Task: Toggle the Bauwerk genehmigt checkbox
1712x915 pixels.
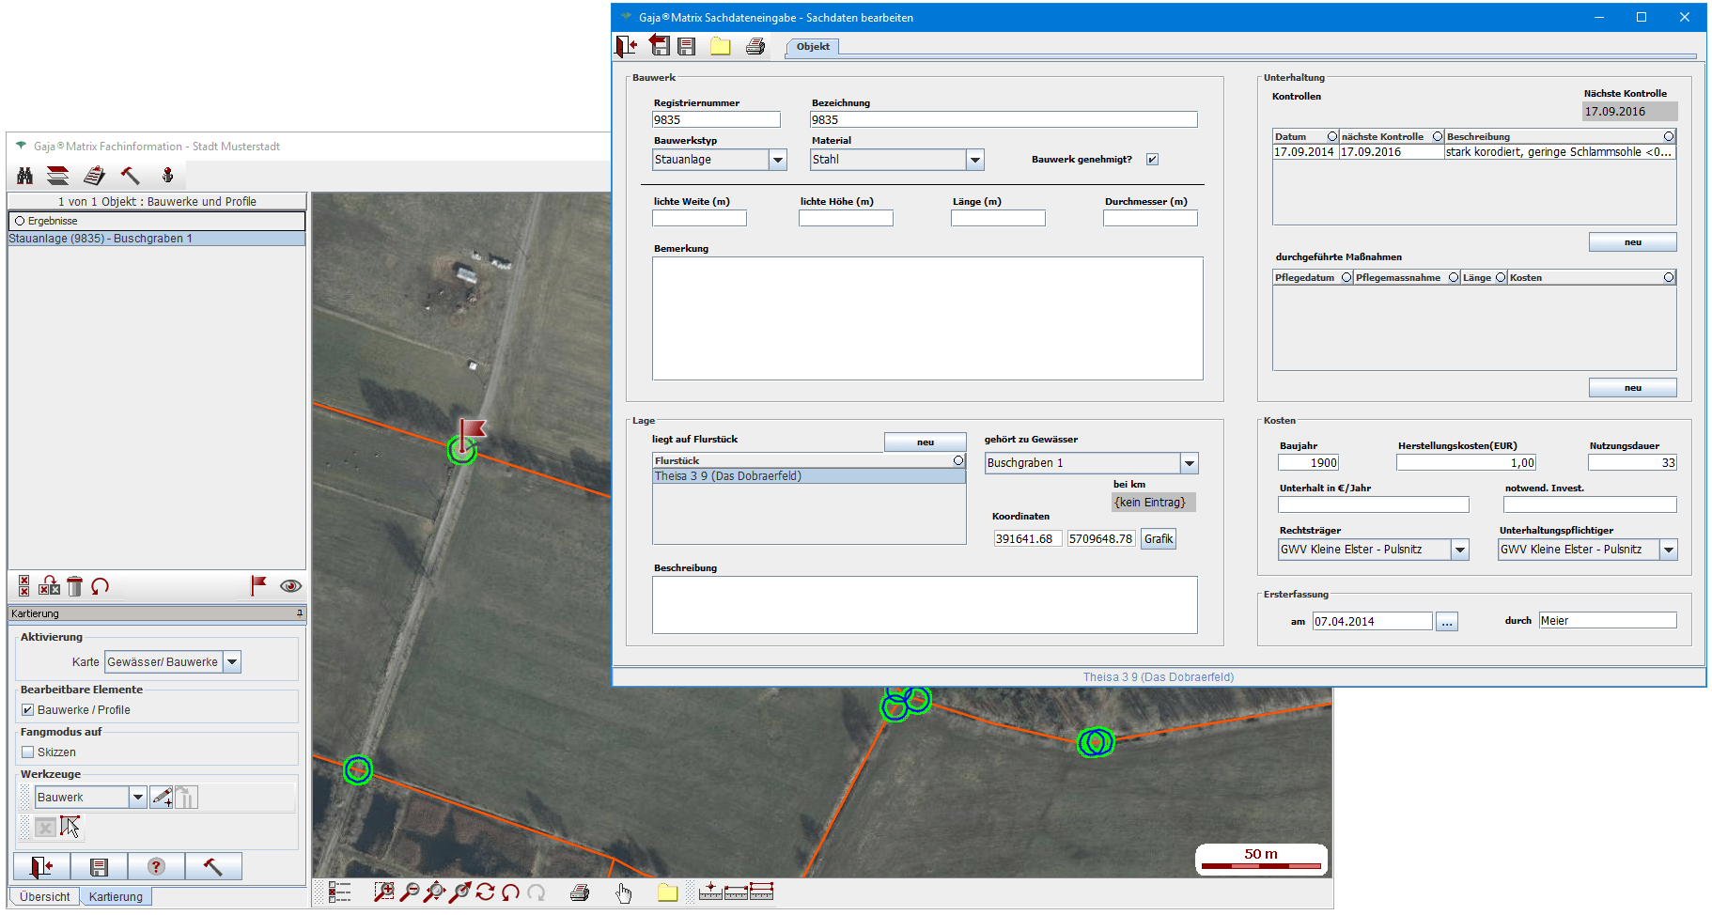Action: [x=1152, y=160]
